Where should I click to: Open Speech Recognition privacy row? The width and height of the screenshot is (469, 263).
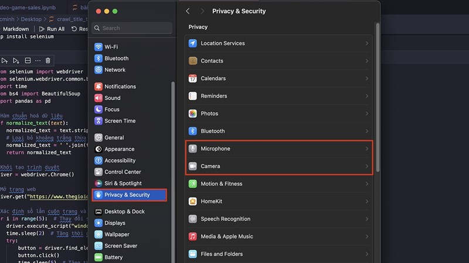pyautogui.click(x=279, y=219)
